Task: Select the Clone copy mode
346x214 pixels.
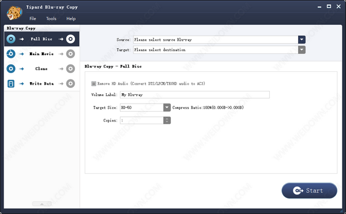Action: click(x=42, y=68)
